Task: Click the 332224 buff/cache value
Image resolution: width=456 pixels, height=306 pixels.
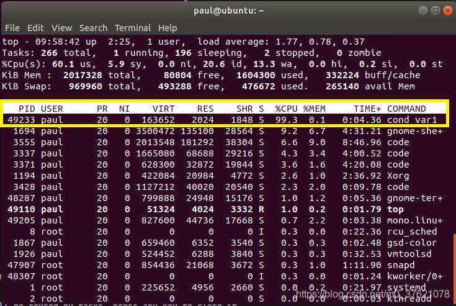Action: click(342, 75)
